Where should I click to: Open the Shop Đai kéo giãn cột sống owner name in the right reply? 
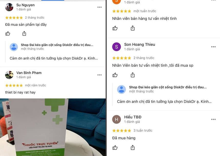pyautogui.click(x=168, y=87)
